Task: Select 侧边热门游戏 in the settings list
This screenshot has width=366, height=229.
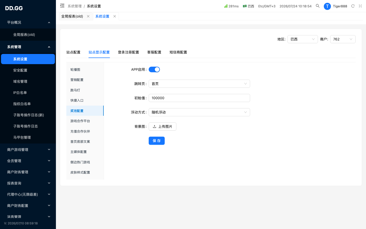Action: (x=85, y=162)
